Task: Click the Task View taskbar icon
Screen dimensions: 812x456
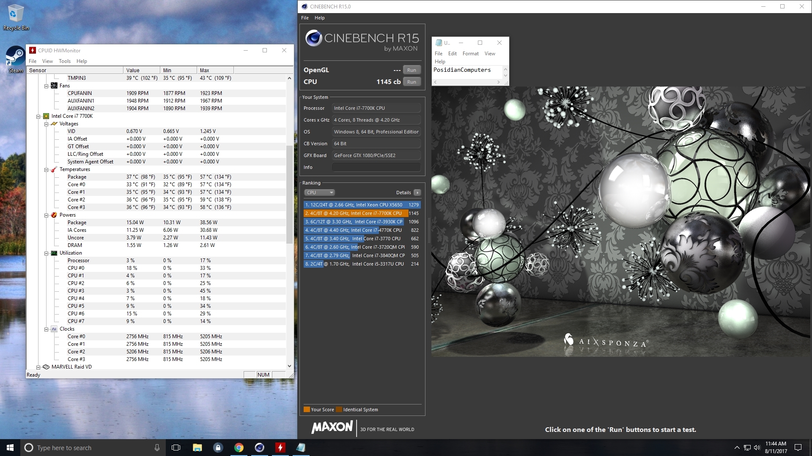Action: pos(176,448)
